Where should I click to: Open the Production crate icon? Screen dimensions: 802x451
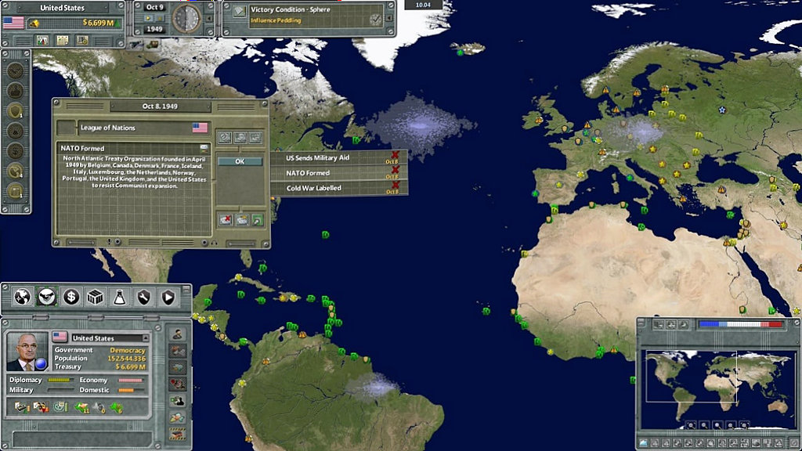click(95, 297)
